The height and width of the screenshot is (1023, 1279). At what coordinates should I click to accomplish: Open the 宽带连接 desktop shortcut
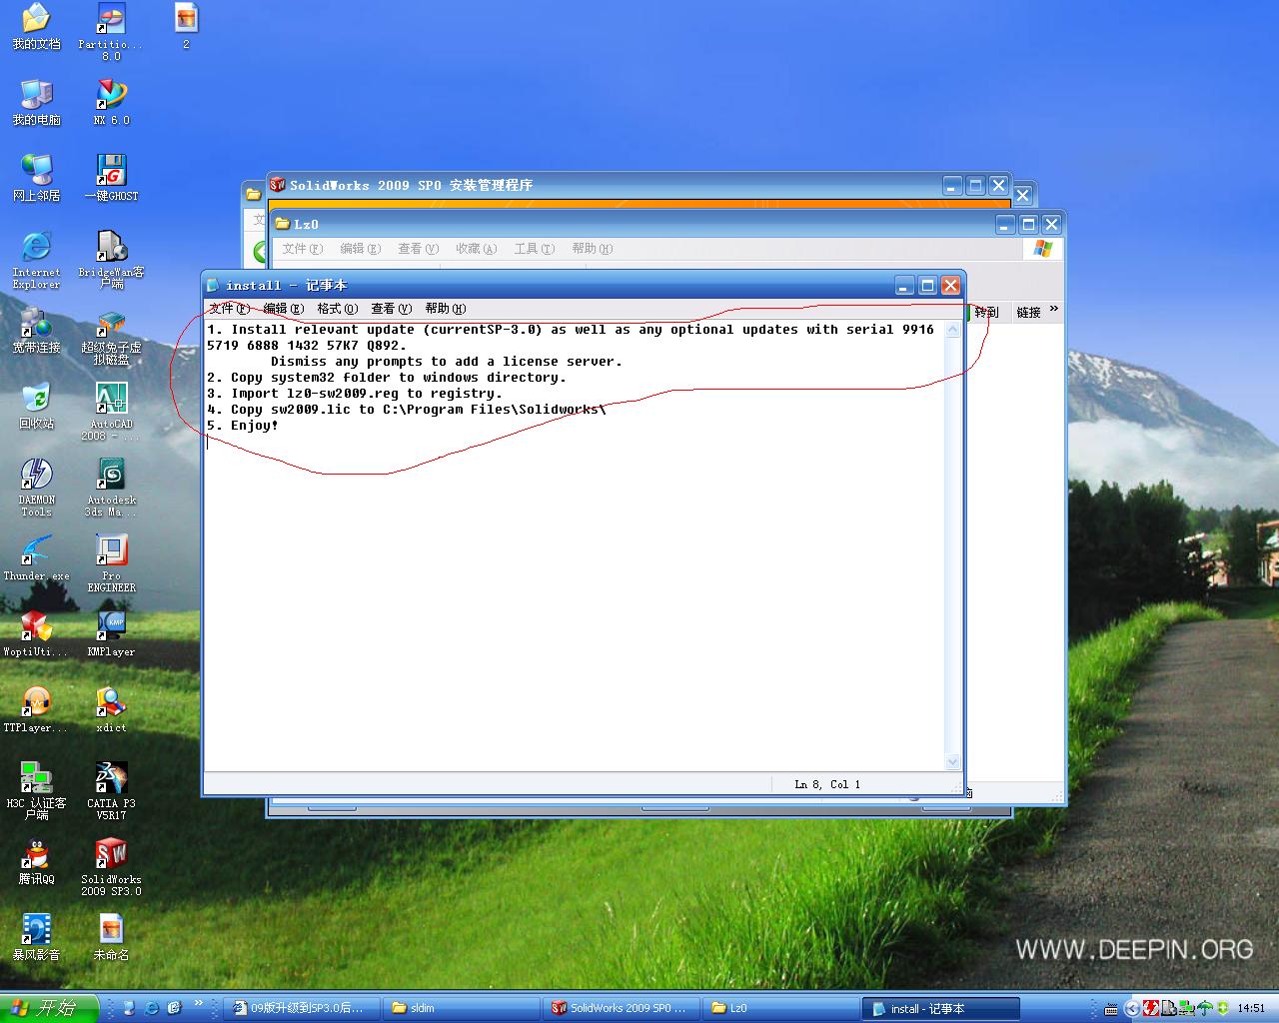point(36,330)
